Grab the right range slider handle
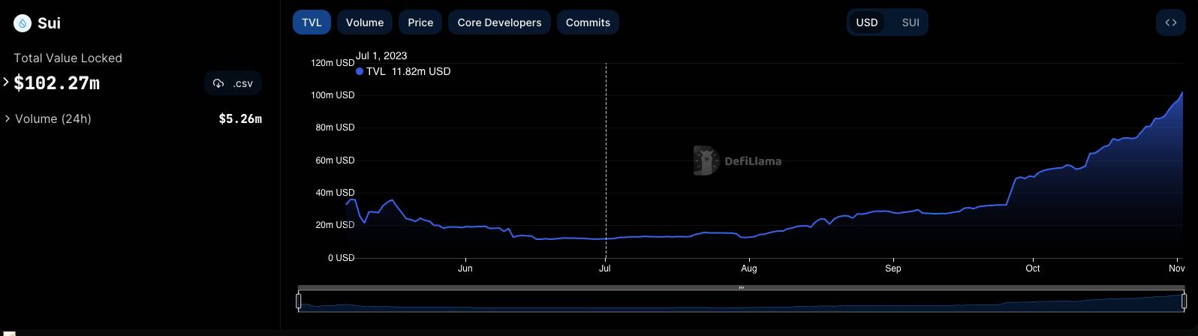Viewport: 1198px width, 336px height. (1184, 301)
